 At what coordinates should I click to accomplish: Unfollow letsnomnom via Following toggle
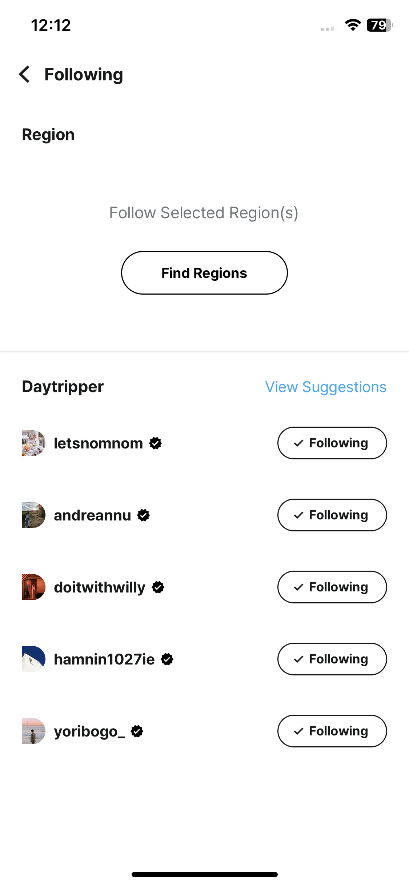click(332, 443)
